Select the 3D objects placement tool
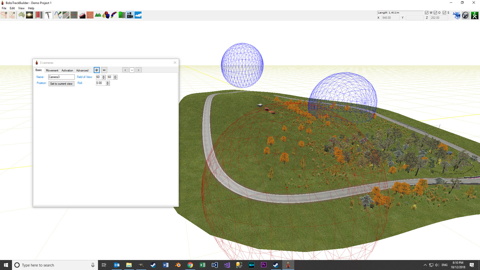 tap(106, 15)
